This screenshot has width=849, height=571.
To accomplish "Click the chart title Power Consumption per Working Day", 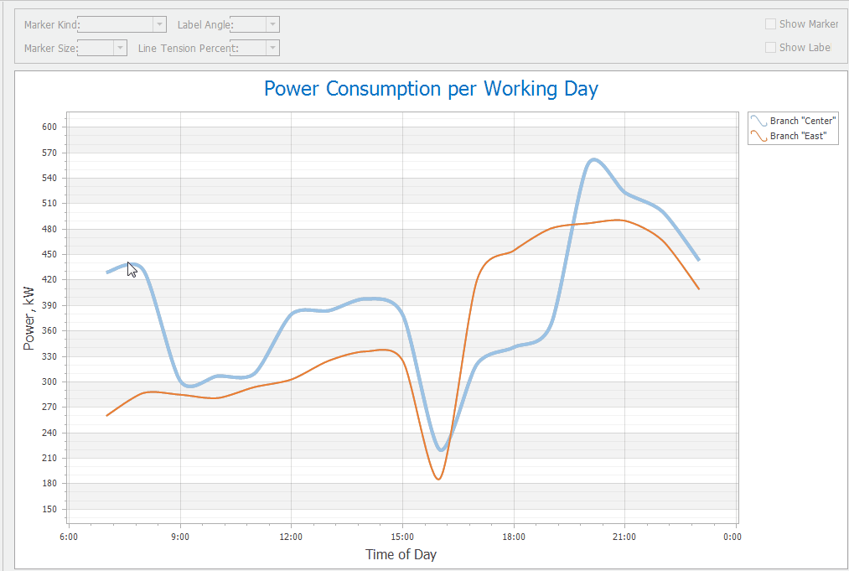I will pyautogui.click(x=431, y=89).
